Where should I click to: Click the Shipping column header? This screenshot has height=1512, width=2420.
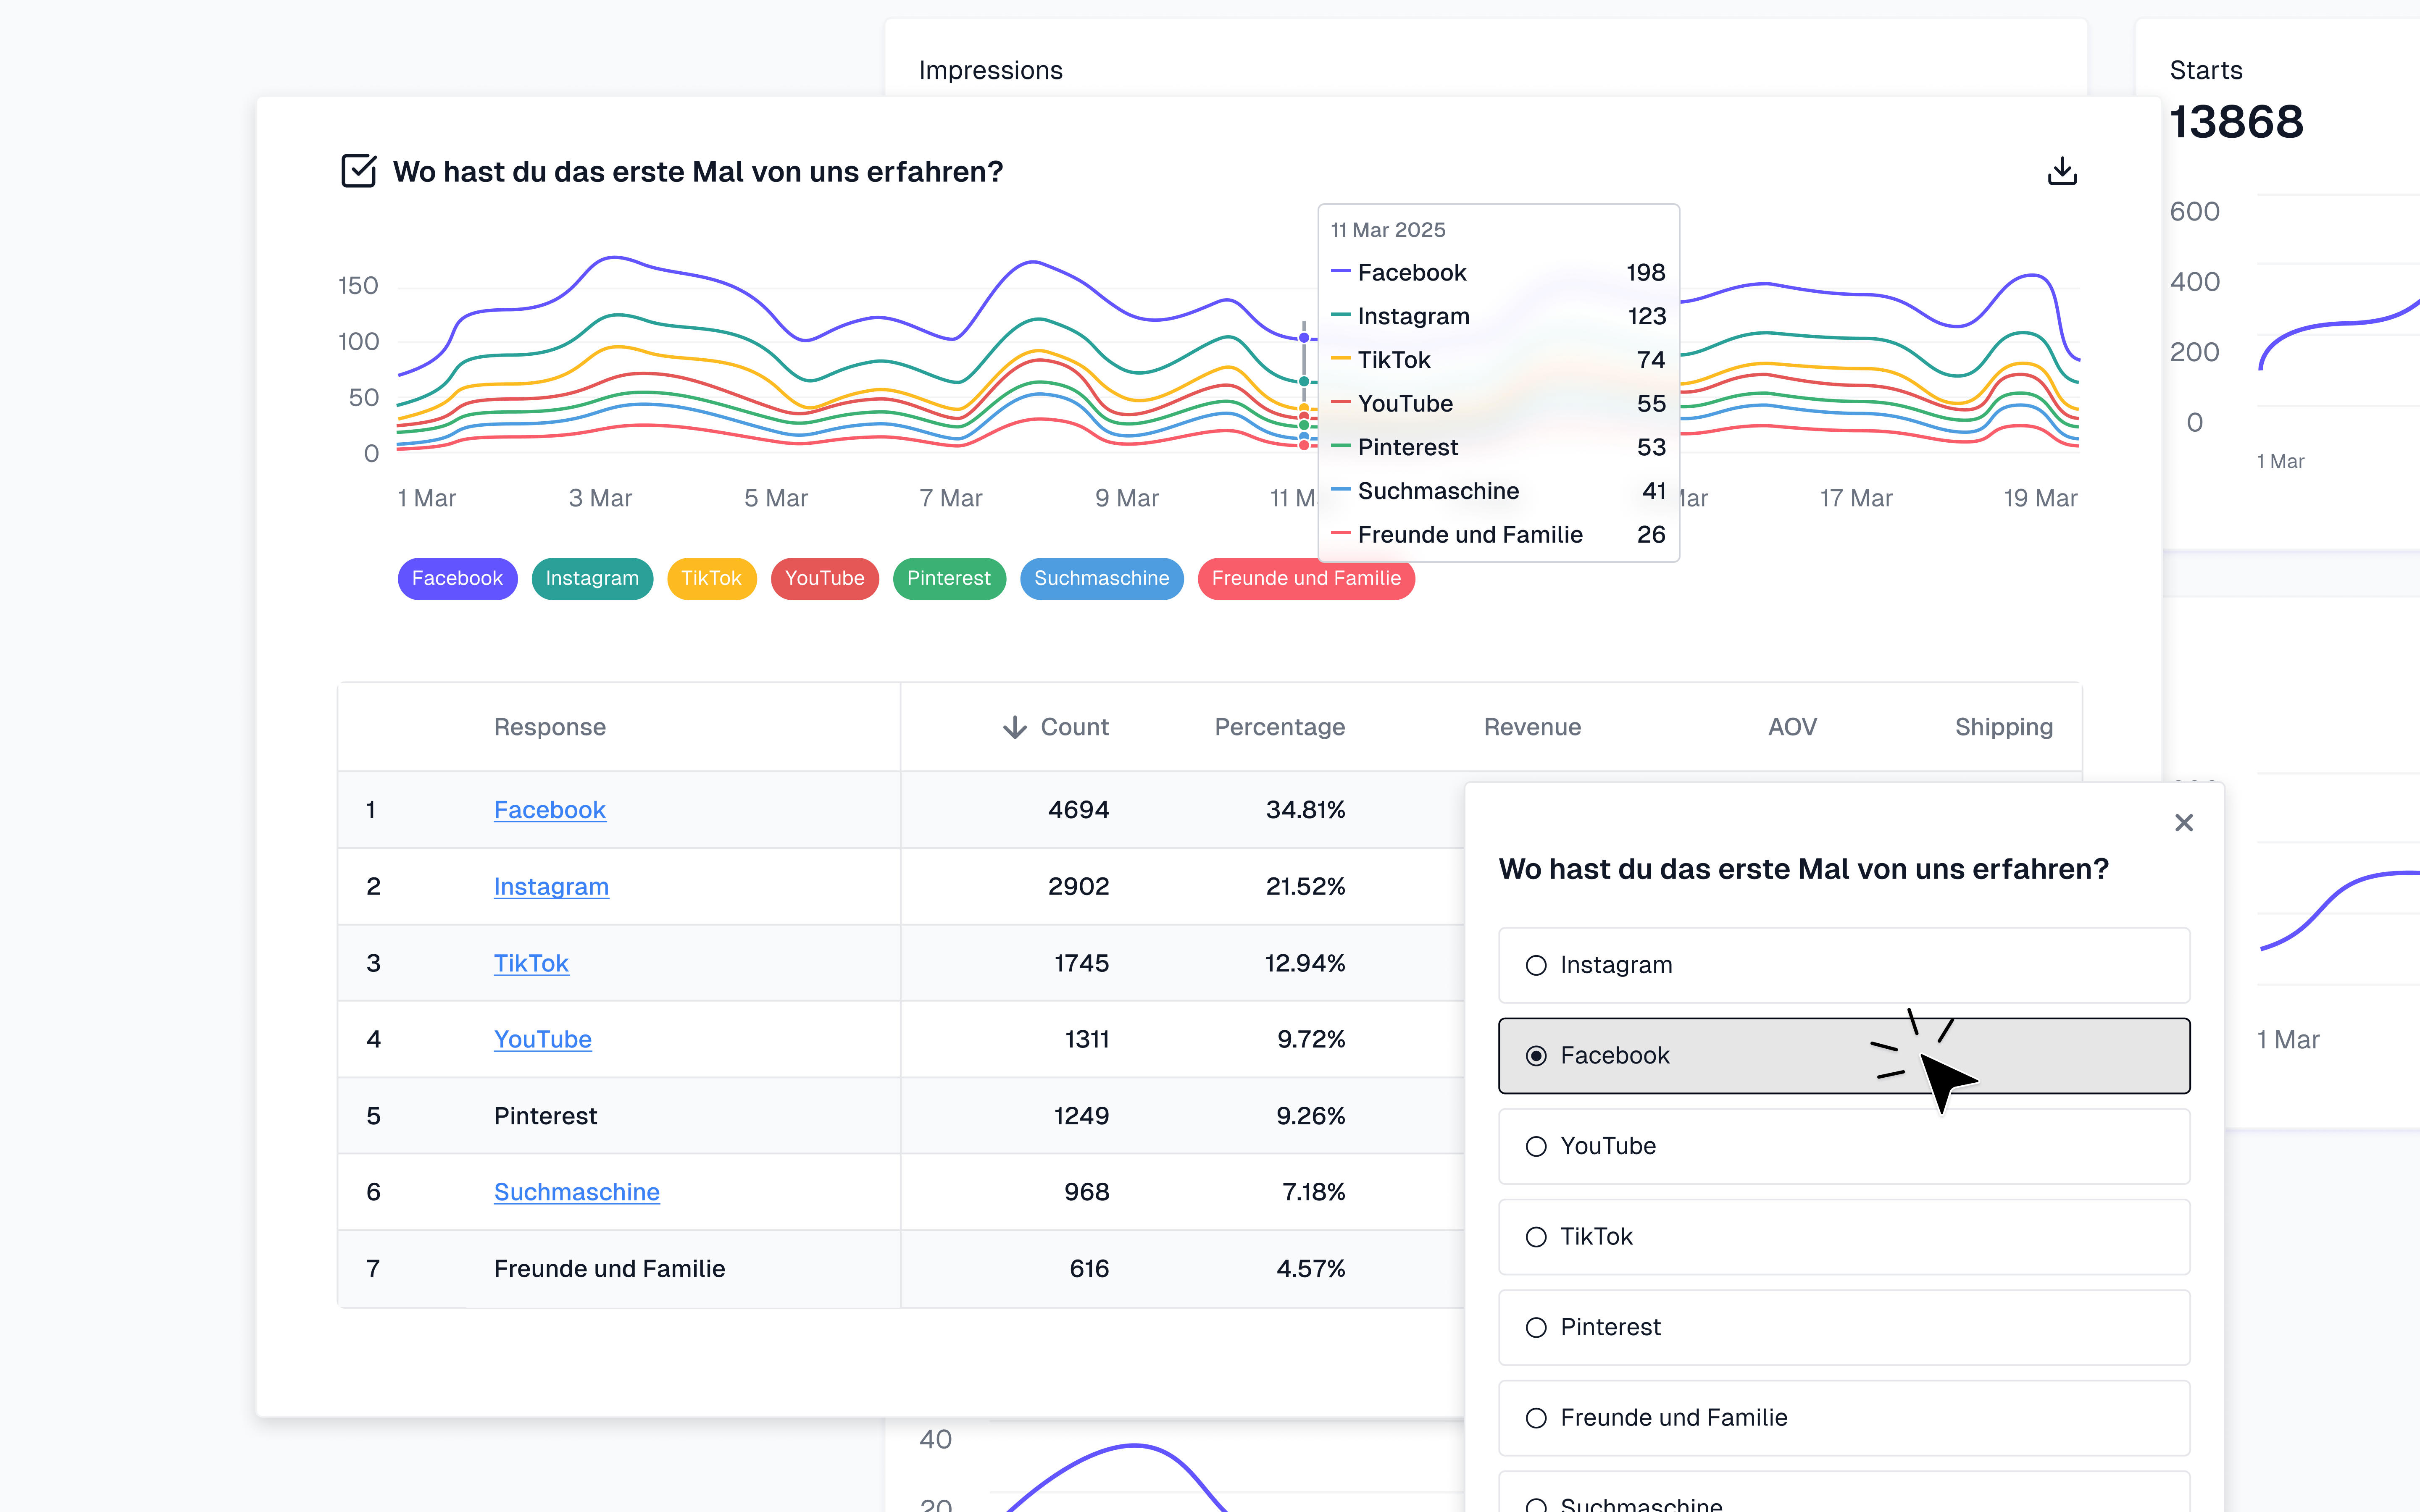(x=2004, y=727)
